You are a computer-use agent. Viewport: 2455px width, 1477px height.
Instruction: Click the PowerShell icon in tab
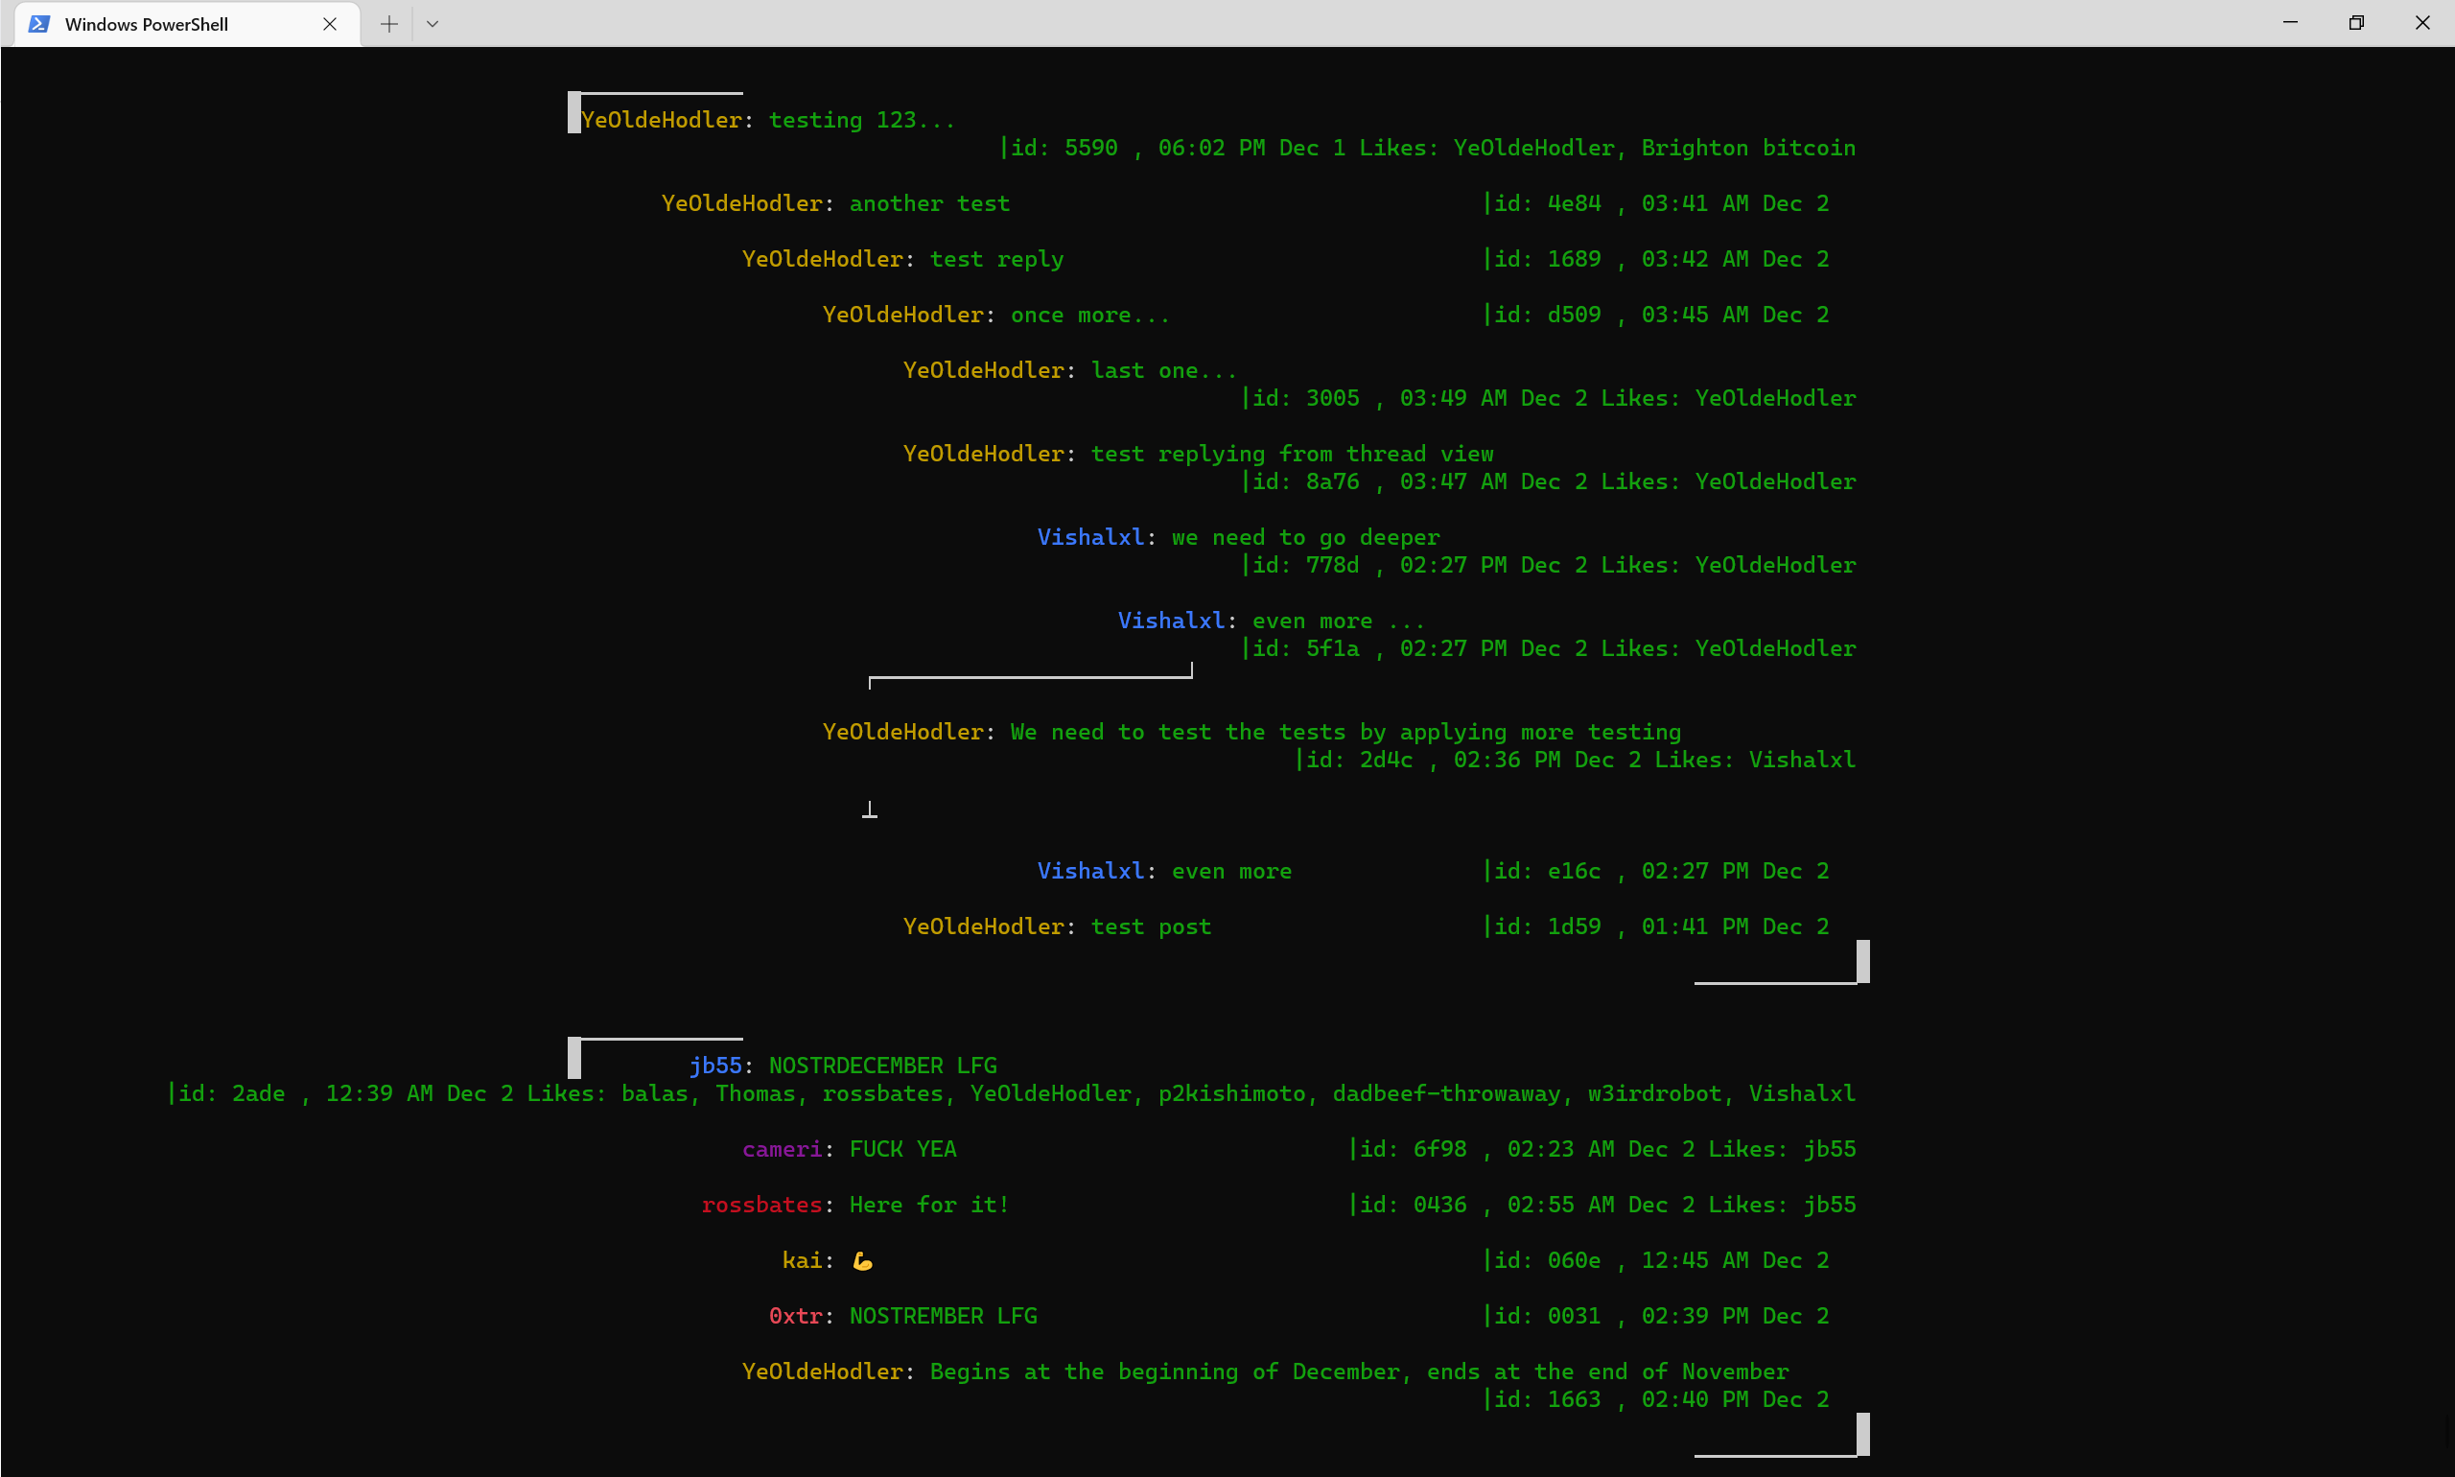[40, 24]
